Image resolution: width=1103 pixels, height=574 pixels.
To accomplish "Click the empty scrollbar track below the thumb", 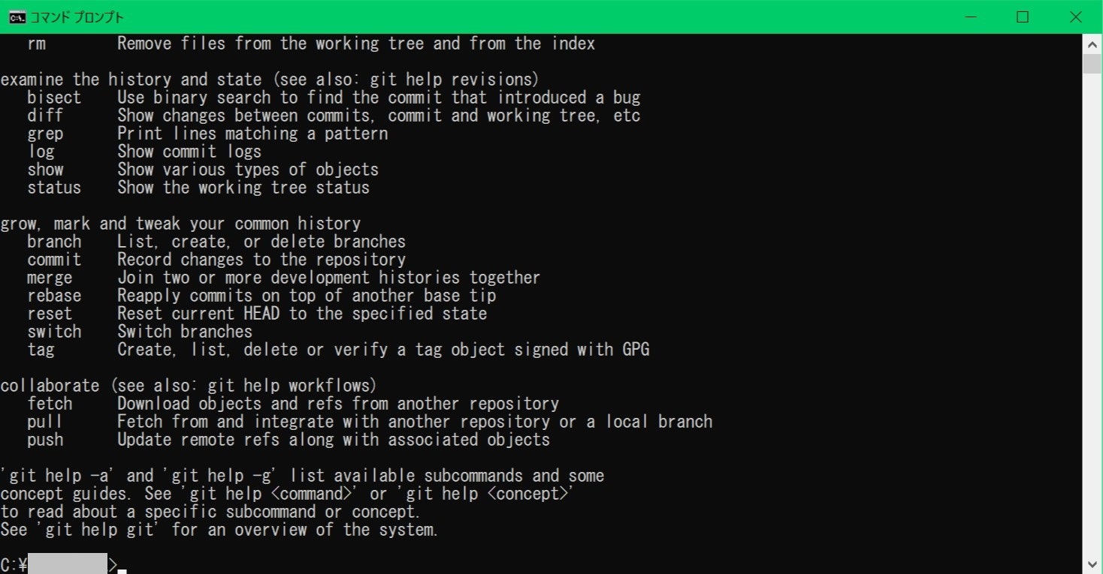I will [1092, 315].
